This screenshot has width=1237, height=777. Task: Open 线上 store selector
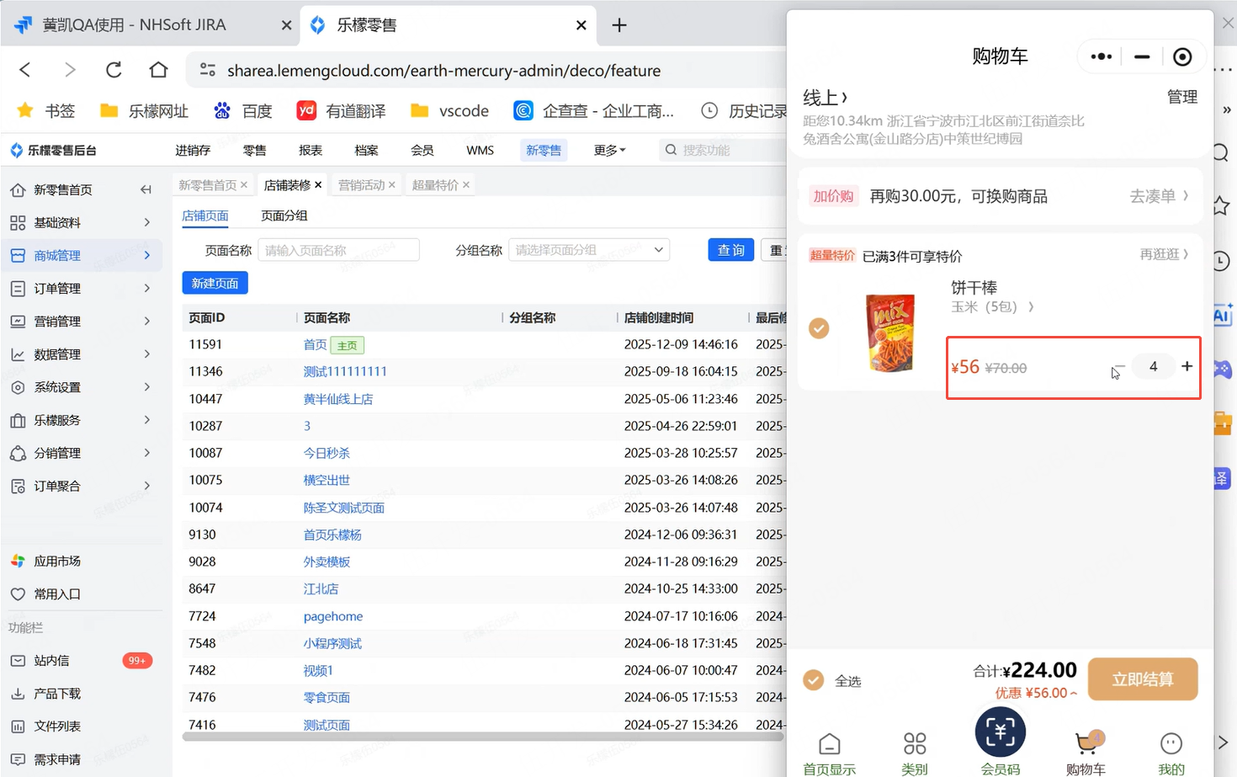pos(826,97)
